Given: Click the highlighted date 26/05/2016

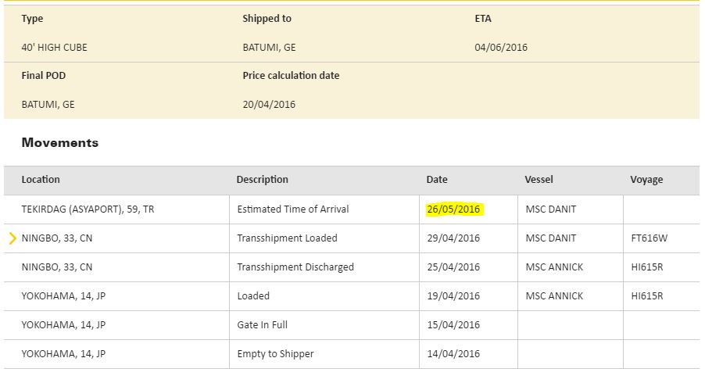Looking at the screenshot, I should click(453, 209).
